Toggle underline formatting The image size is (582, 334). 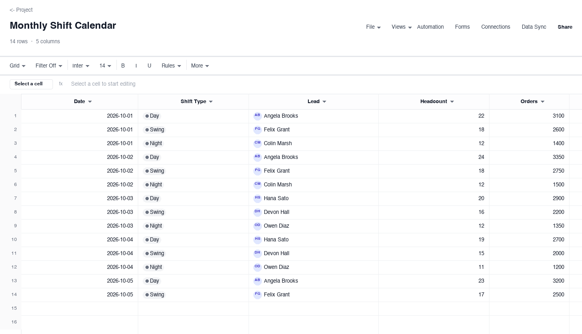[x=149, y=66]
